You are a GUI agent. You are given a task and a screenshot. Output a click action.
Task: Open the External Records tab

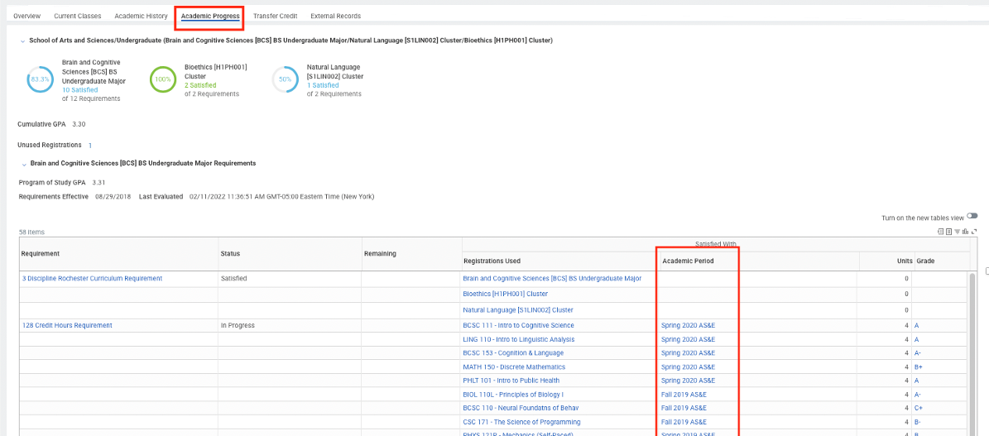(335, 16)
